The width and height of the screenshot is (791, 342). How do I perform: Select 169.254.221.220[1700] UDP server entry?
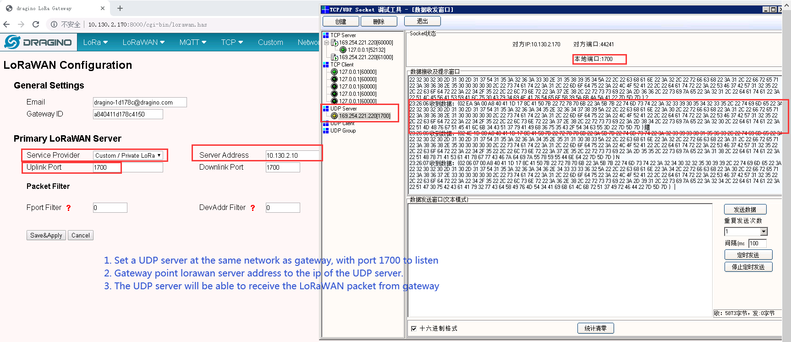[365, 116]
